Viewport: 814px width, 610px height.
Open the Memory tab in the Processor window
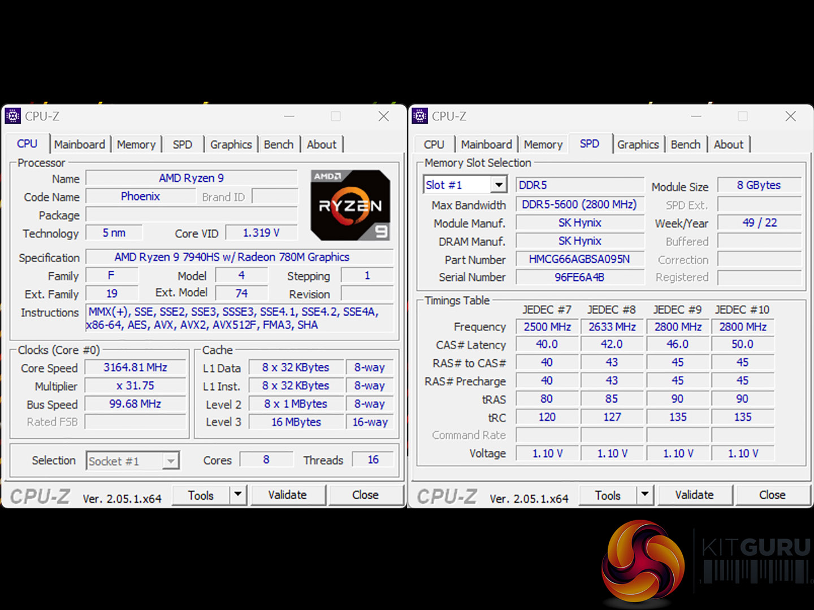136,145
